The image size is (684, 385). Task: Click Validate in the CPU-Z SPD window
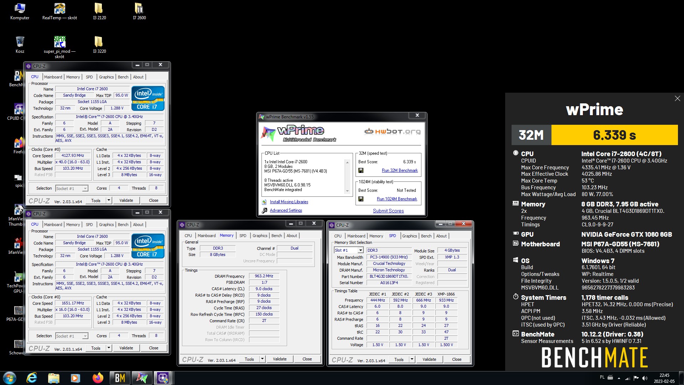coord(429,359)
